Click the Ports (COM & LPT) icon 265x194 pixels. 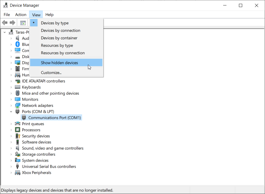point(18,112)
